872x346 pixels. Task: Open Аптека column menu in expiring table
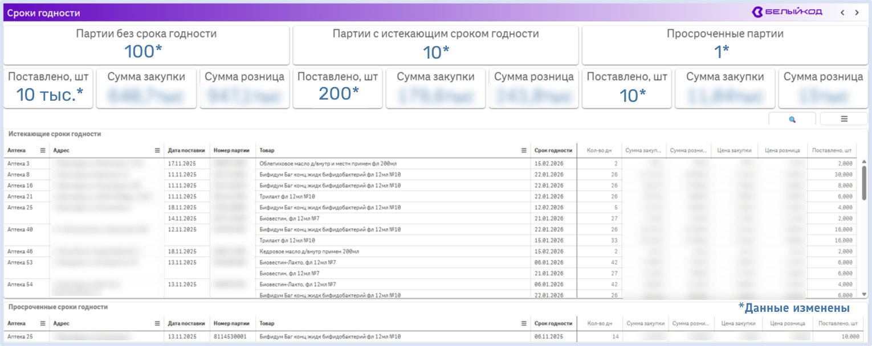click(x=43, y=150)
